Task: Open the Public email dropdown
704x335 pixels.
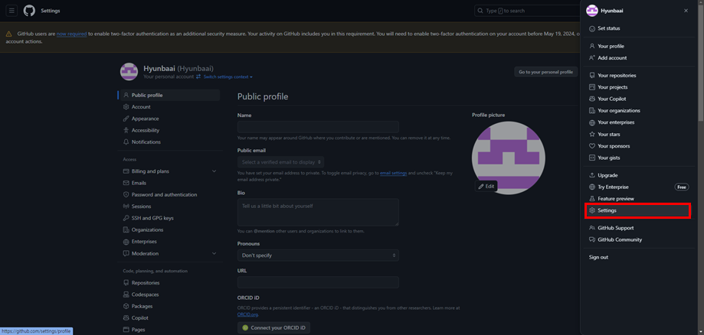Action: tap(280, 162)
